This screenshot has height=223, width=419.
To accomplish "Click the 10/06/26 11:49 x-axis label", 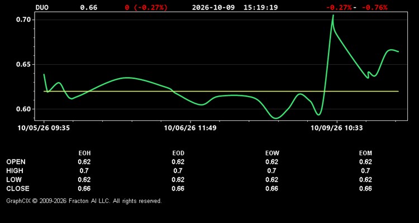I will pos(191,128).
